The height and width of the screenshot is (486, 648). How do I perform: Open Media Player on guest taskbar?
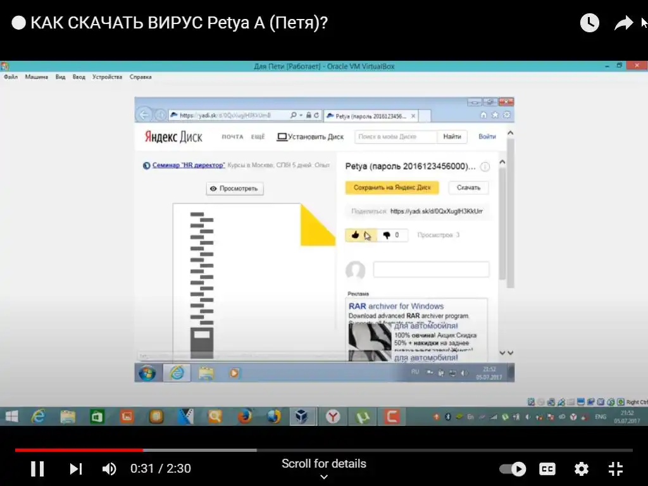click(x=234, y=373)
